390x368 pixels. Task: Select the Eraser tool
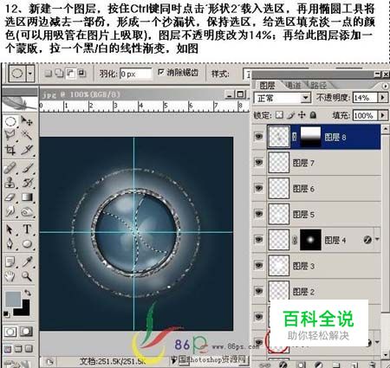coord(10,197)
